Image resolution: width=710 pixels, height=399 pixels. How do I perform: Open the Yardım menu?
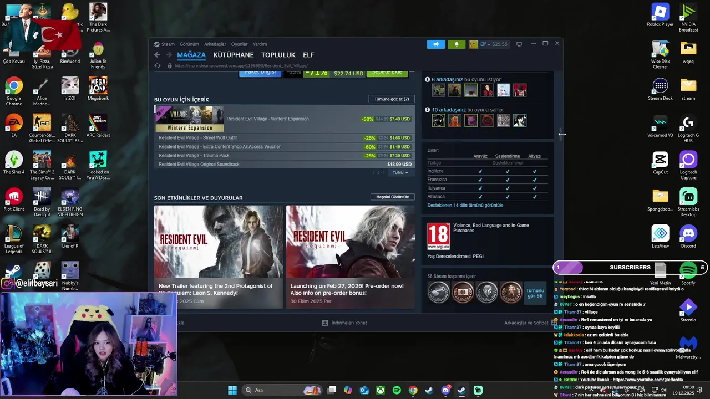[x=260, y=44]
